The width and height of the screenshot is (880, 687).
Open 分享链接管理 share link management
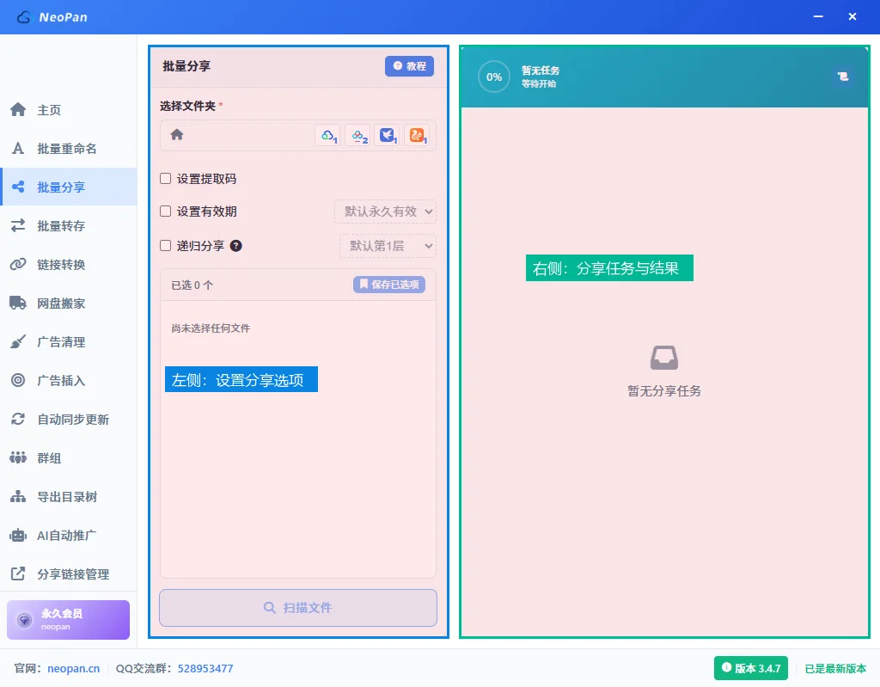point(69,574)
